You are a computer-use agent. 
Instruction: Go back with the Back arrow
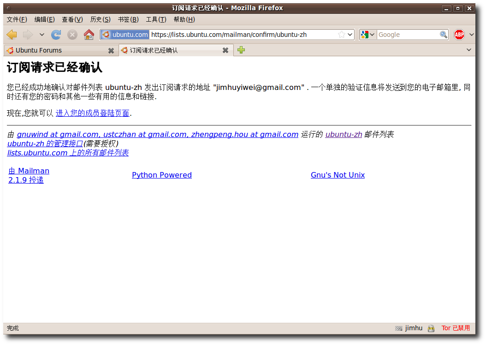[12, 35]
